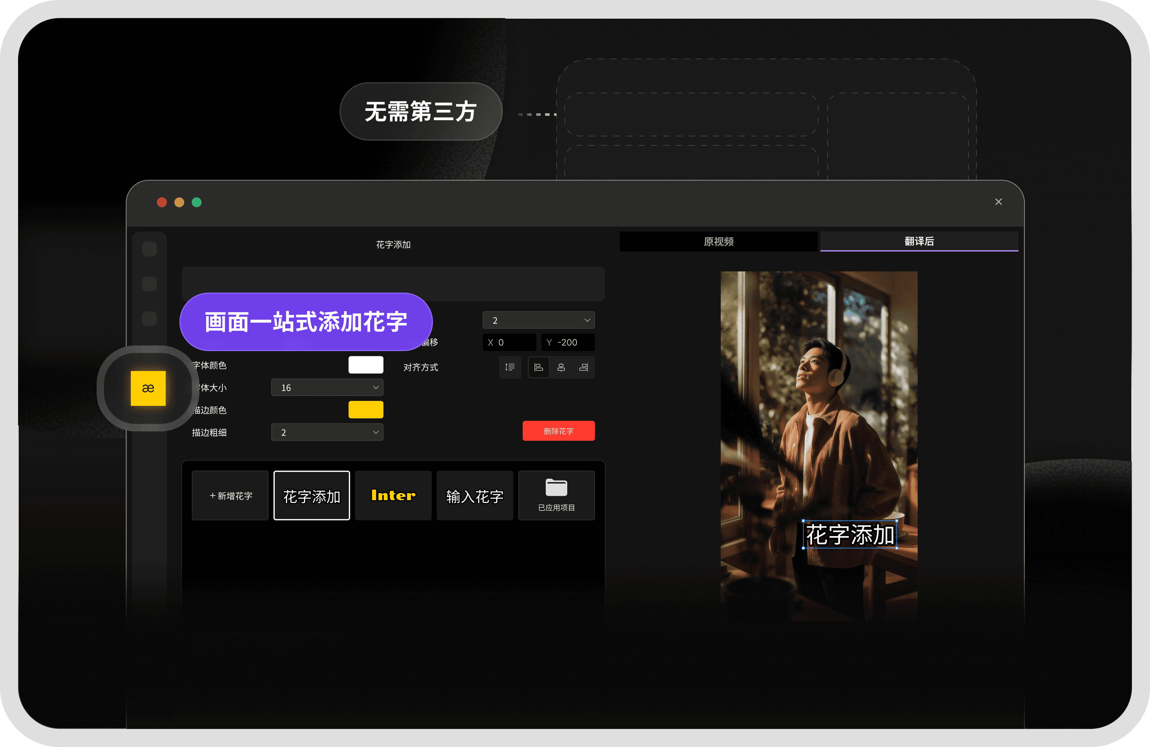Select the align center icon
Screen dimensions: 1150x747
coord(561,368)
